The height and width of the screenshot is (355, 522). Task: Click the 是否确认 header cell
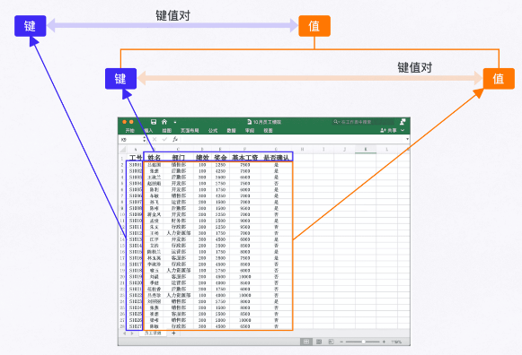pyautogui.click(x=277, y=158)
